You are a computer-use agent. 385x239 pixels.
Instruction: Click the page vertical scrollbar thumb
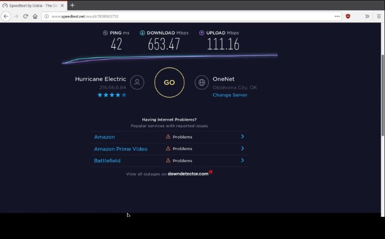pos(383,94)
